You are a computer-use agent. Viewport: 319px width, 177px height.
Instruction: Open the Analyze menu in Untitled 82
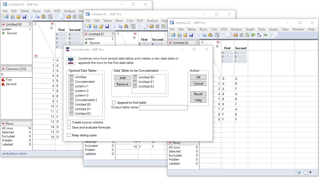coord(236,29)
